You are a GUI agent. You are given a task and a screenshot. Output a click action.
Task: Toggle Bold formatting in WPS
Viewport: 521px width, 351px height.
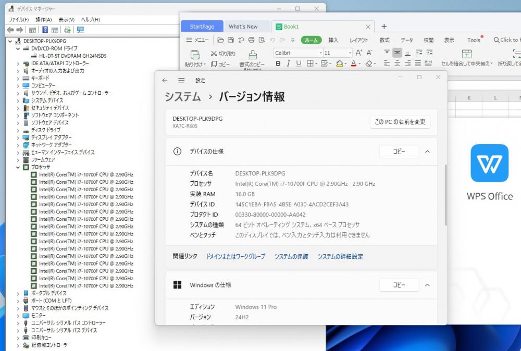click(x=278, y=64)
